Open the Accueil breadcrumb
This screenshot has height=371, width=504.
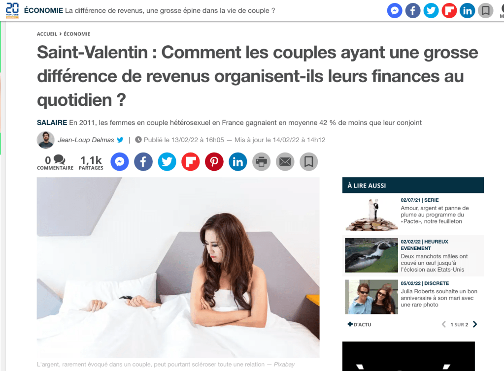[47, 34]
